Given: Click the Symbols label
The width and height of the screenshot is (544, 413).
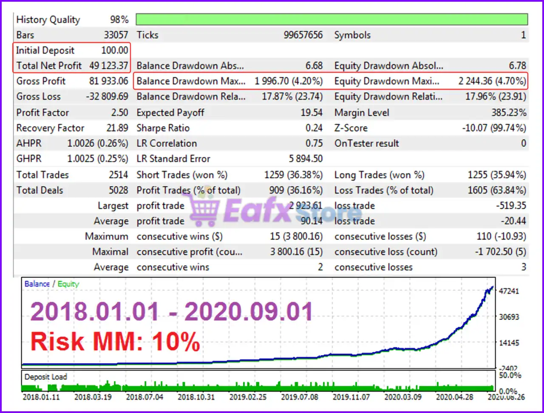Looking at the screenshot, I should click(x=352, y=35).
